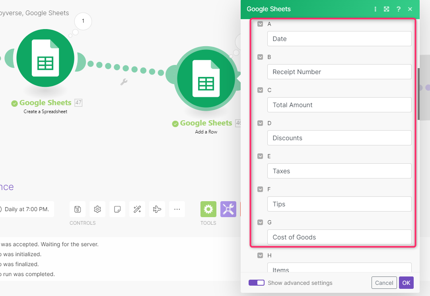Open scenario settings gear in controls
Image resolution: width=430 pixels, height=296 pixels.
[97, 209]
